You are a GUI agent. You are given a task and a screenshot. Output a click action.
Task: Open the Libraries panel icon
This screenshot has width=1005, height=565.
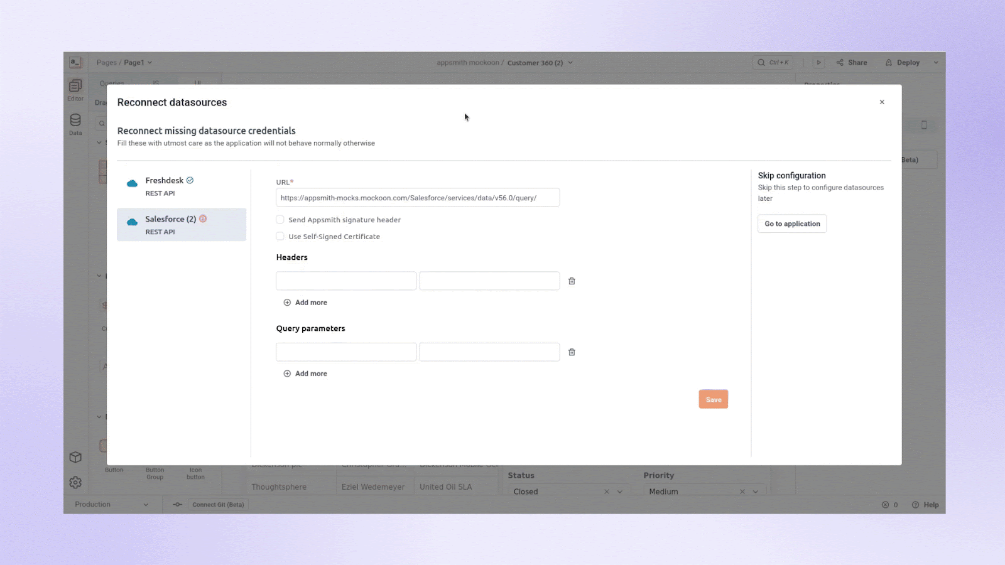coord(75,457)
